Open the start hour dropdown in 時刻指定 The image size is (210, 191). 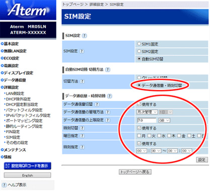pos(142,151)
